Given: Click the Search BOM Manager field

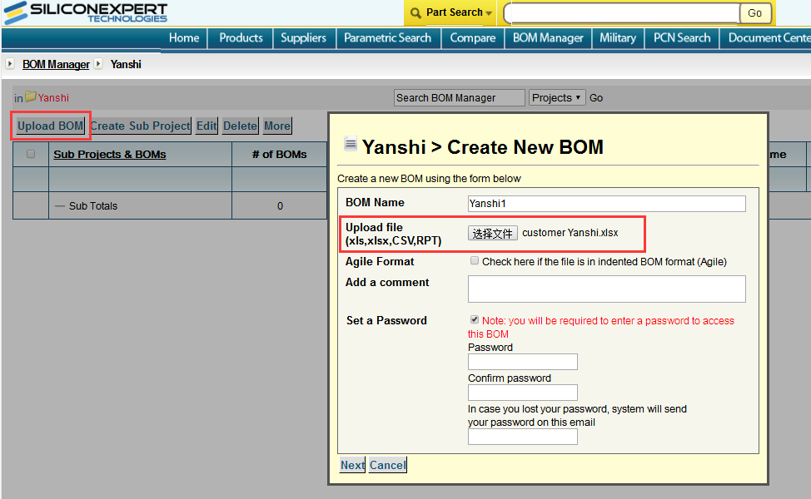Looking at the screenshot, I should pyautogui.click(x=460, y=97).
